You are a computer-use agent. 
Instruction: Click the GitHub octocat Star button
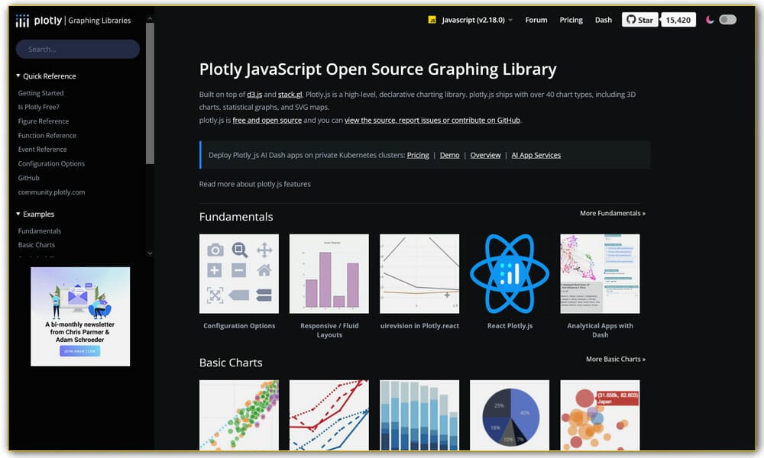click(x=639, y=20)
